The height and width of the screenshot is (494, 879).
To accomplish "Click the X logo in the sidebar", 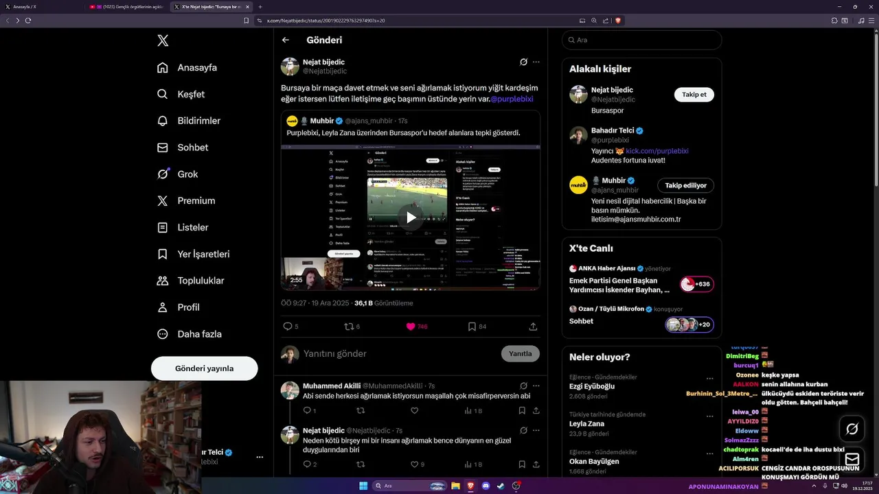I will (163, 40).
